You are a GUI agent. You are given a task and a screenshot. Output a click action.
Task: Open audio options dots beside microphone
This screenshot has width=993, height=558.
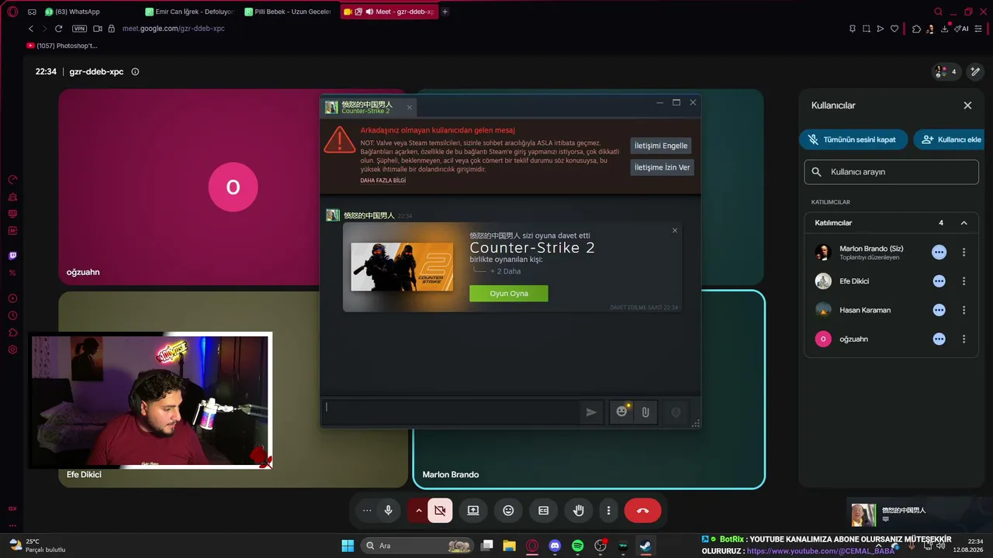[367, 511]
